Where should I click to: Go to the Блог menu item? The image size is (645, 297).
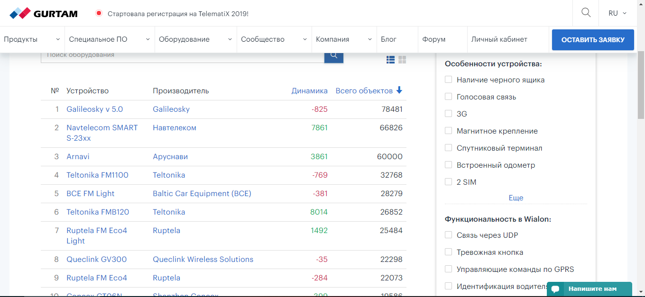tap(388, 39)
